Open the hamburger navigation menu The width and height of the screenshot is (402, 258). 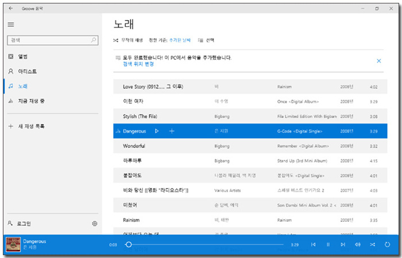(10, 25)
